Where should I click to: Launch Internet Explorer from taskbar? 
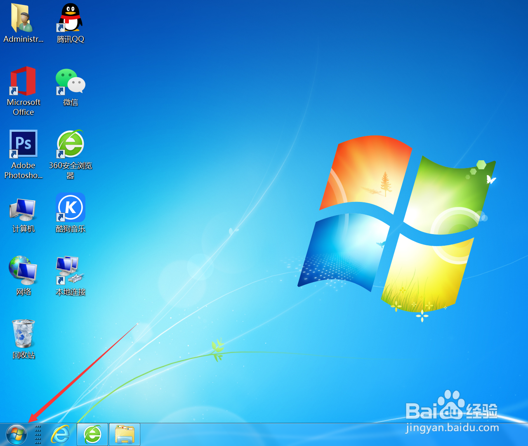61,435
